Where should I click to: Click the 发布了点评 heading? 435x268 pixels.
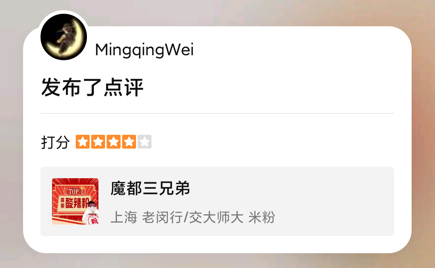[92, 88]
